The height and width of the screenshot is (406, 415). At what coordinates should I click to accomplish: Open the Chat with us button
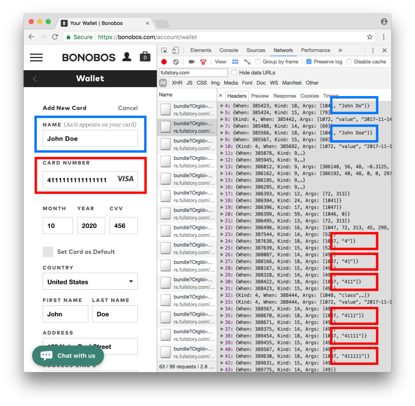68,356
